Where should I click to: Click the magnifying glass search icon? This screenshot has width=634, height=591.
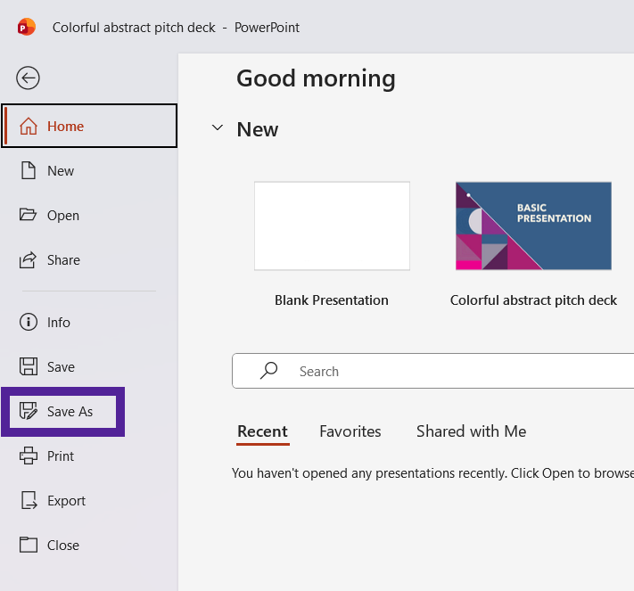click(268, 371)
